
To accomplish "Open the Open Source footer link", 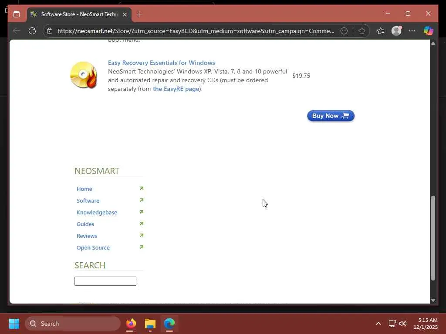I will click(93, 247).
